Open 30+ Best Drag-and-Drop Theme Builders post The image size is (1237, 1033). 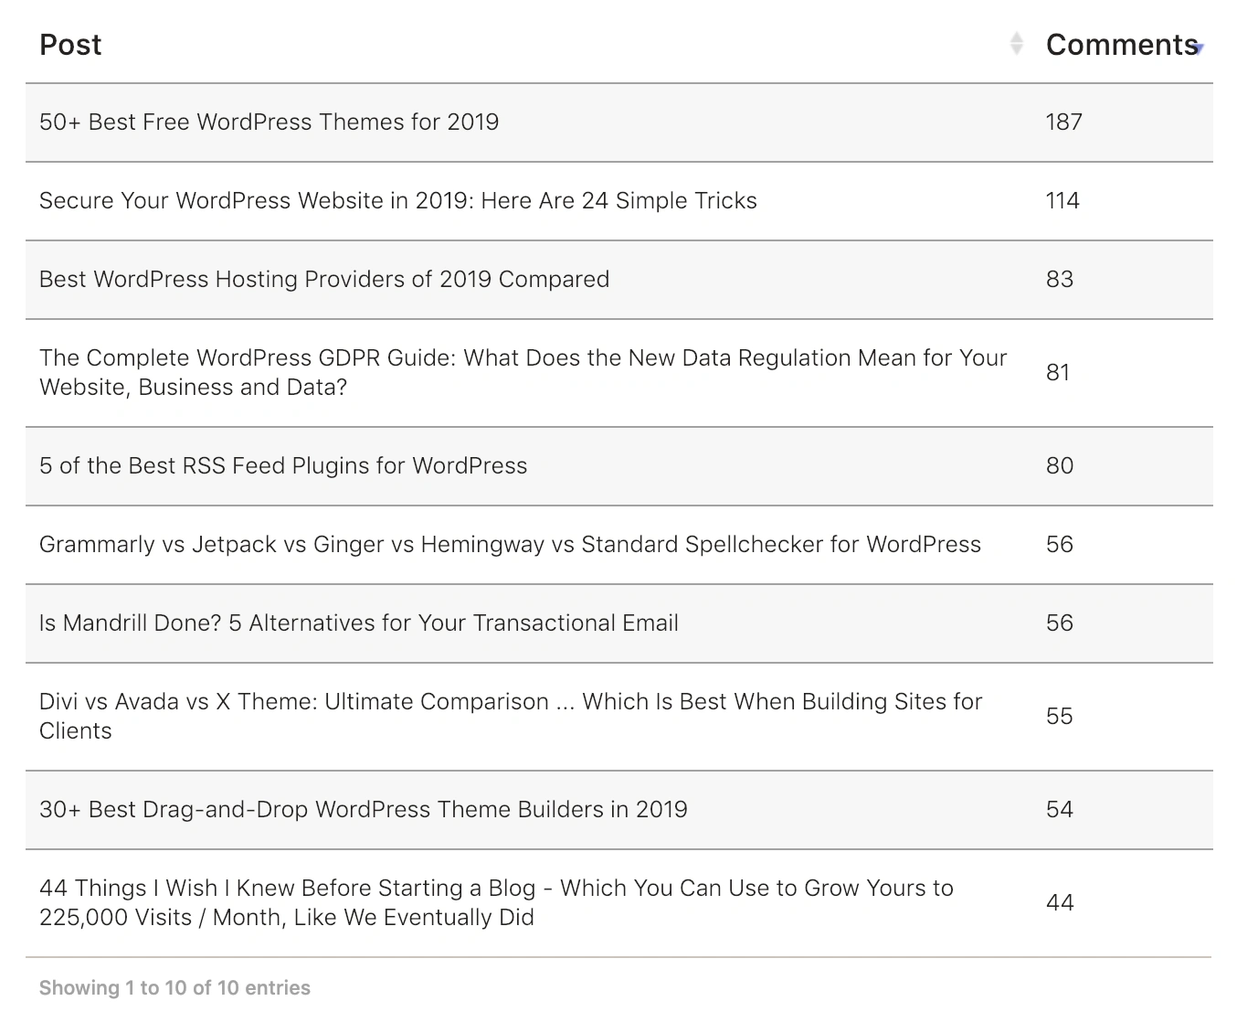click(x=363, y=809)
